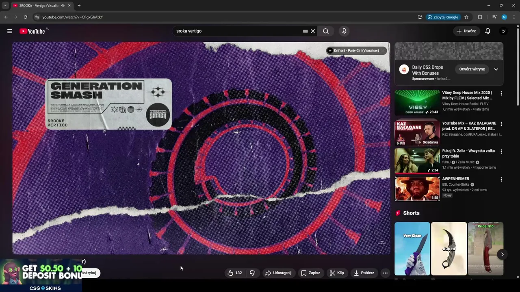Open browser extensions puzzle icon
Viewport: 520px width, 292px height.
[480, 17]
